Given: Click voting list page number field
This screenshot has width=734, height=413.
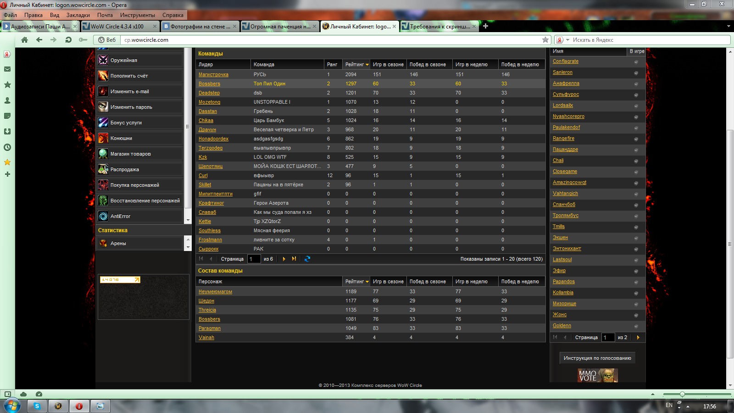Looking at the screenshot, I should [608, 337].
